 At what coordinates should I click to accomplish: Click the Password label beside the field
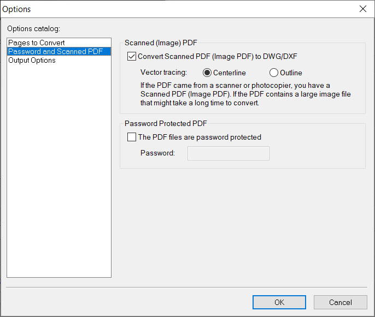[157, 153]
